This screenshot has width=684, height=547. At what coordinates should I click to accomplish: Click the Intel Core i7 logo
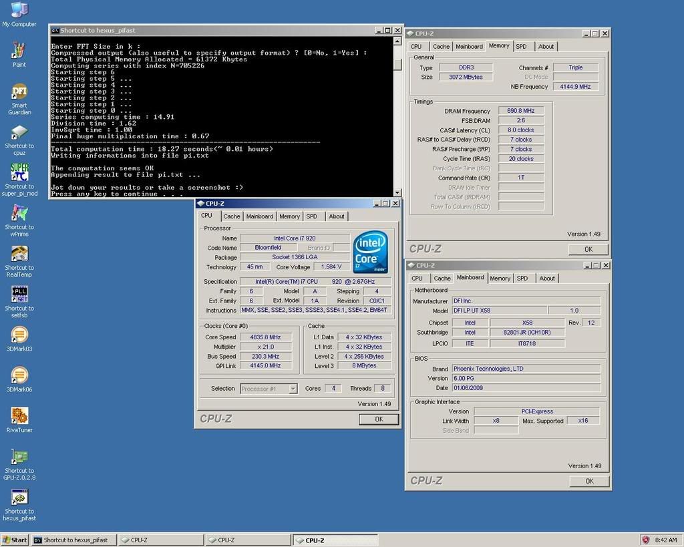370,252
